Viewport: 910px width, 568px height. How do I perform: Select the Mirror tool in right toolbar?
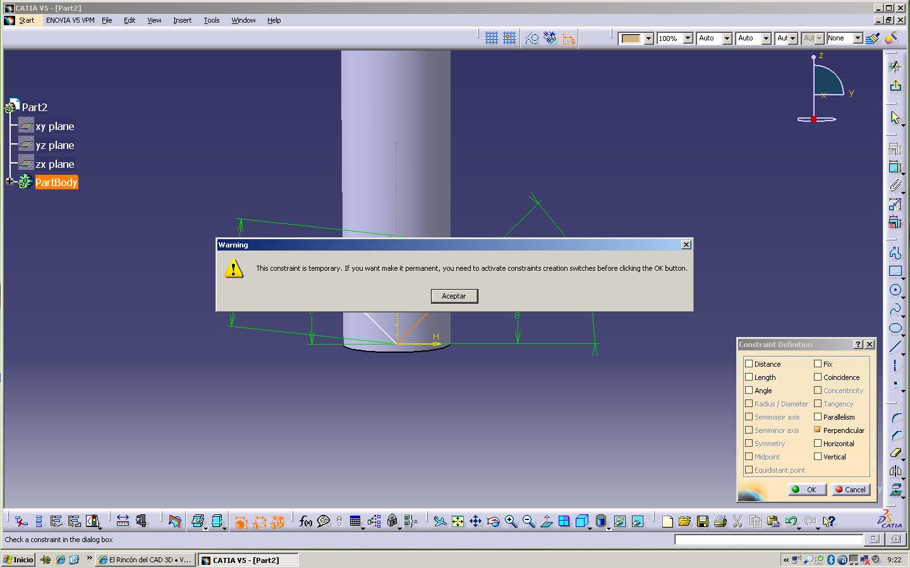click(895, 471)
